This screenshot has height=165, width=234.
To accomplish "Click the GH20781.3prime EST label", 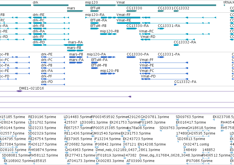I will point(155,117).
